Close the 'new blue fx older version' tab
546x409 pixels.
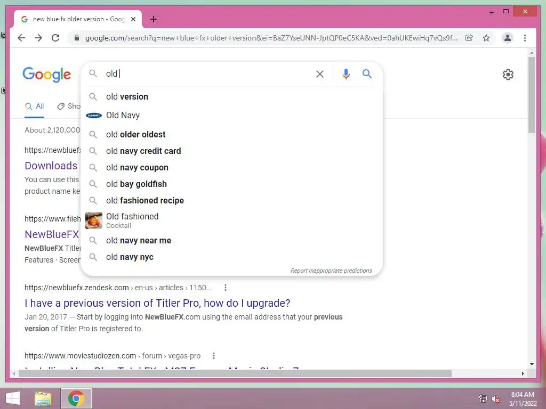pyautogui.click(x=133, y=19)
